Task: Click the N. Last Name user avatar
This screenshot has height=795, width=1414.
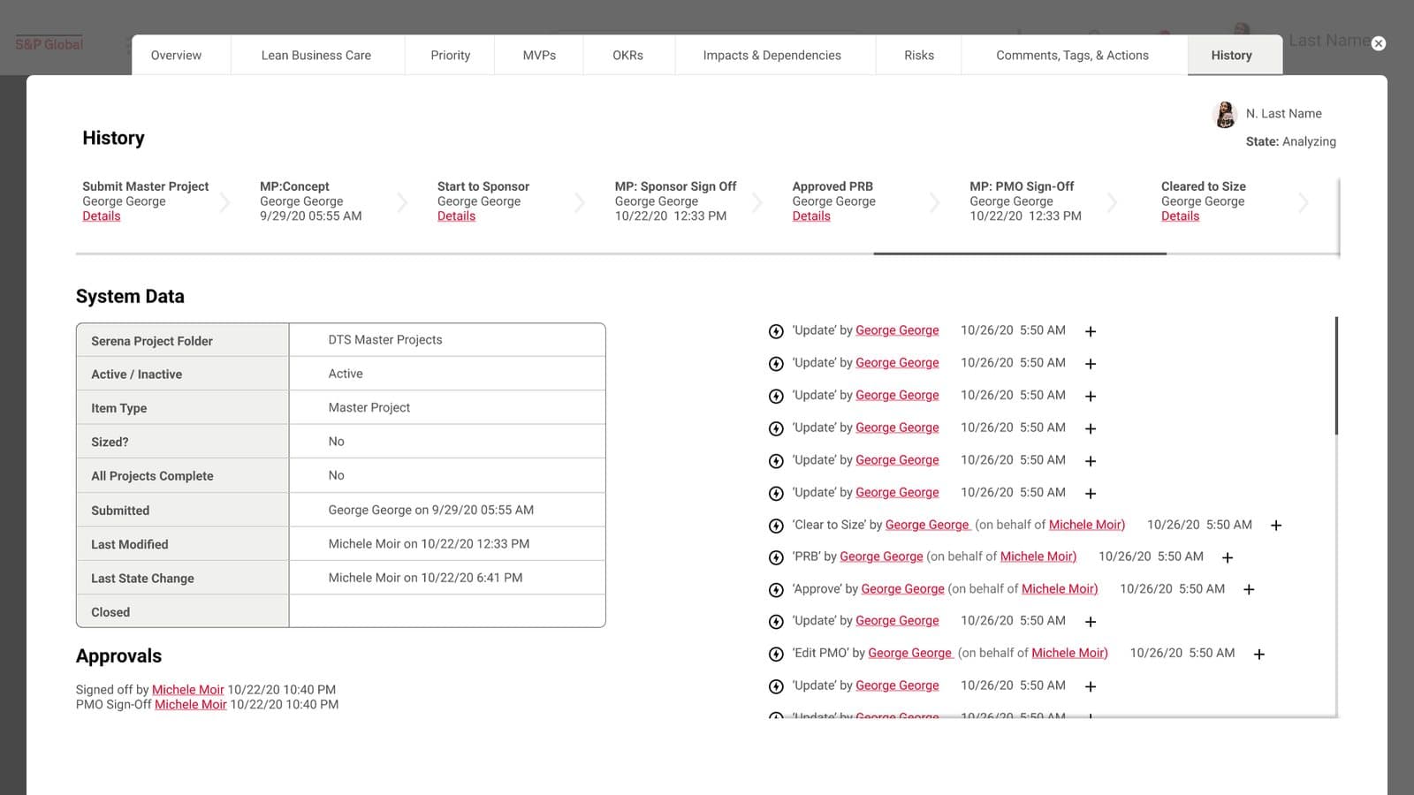Action: [1225, 114]
